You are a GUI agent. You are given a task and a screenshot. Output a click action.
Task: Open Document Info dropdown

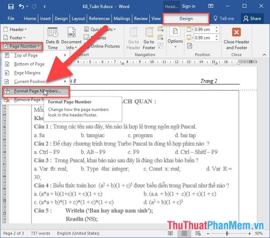pyautogui.click(x=71, y=39)
